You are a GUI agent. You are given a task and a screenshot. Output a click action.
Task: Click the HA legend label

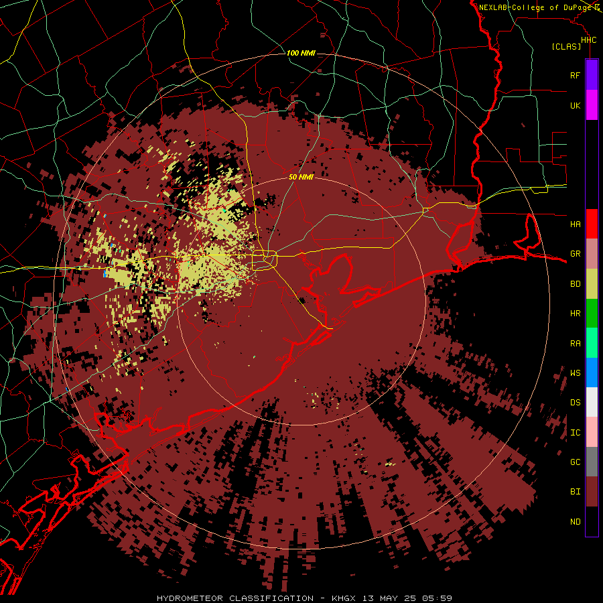[x=575, y=224]
